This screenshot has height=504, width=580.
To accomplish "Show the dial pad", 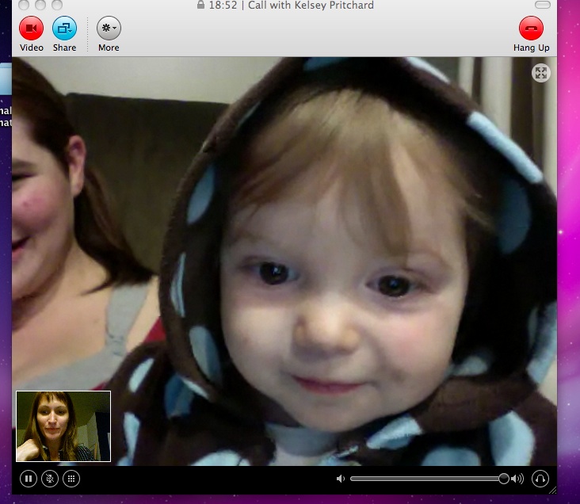I will (71, 479).
